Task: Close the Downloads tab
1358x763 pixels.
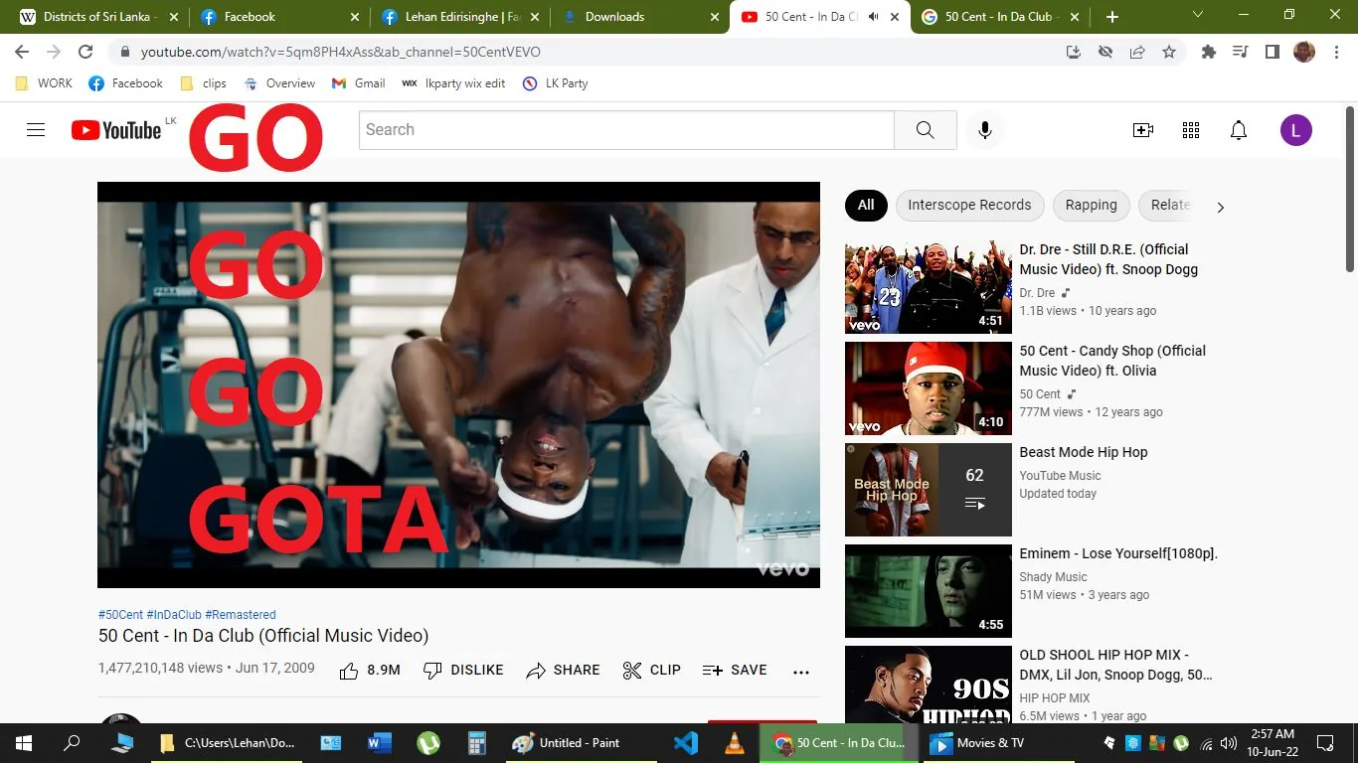Action: pos(715,17)
